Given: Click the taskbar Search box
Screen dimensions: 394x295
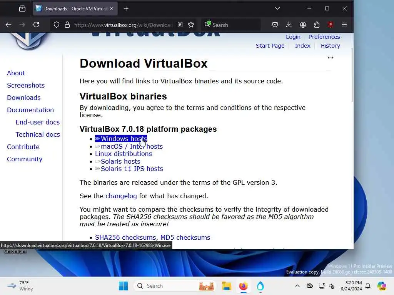Looking at the screenshot, I should [175, 286].
